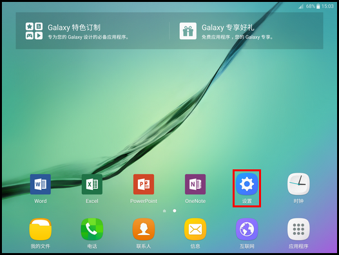This screenshot has width=339, height=255.
Task: Open the Galaxy 专享好礼 title
Action: 228,28
